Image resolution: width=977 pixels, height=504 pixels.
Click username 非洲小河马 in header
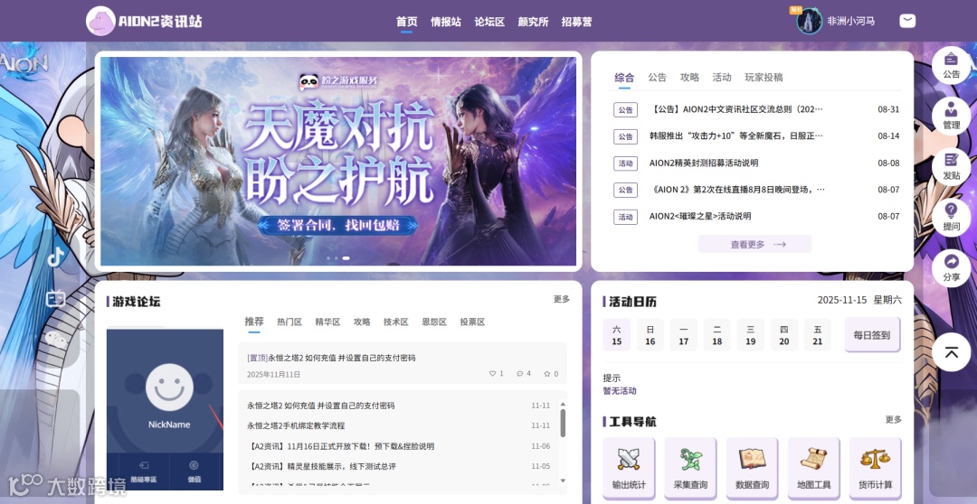[850, 21]
